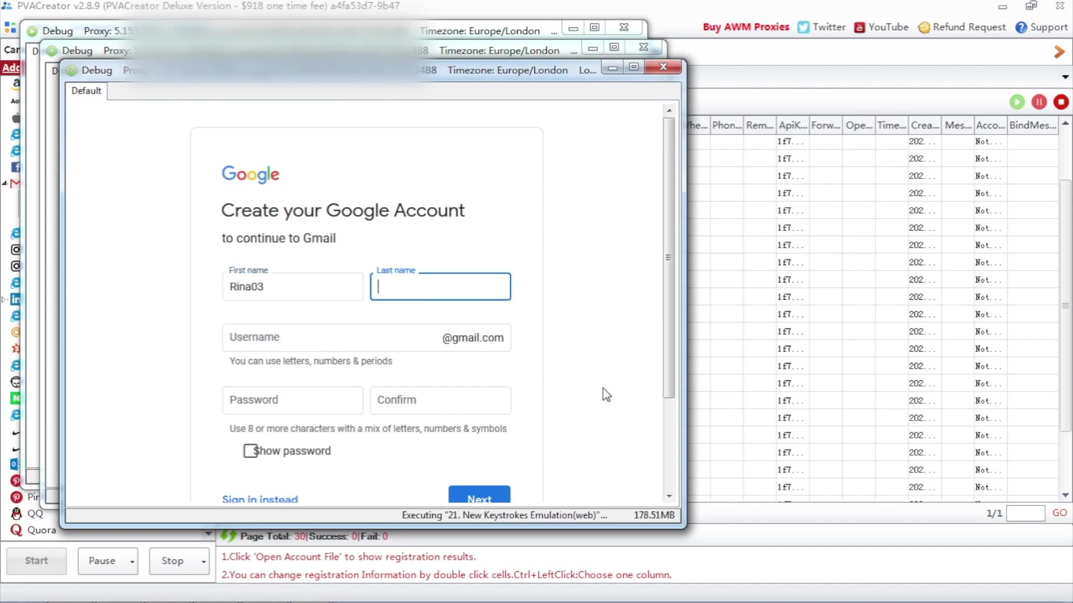1073x603 pixels.
Task: Click the QQ icon in the sidebar
Action: [x=16, y=514]
